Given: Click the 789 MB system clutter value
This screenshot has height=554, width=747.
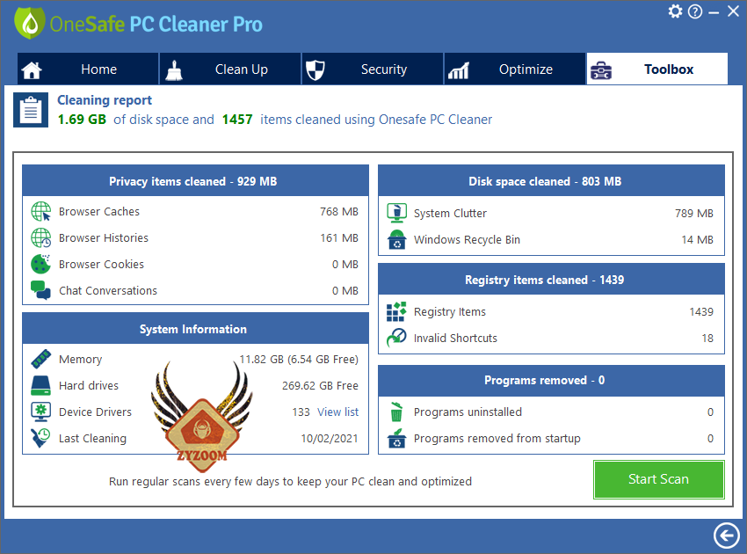Looking at the screenshot, I should pyautogui.click(x=694, y=213).
